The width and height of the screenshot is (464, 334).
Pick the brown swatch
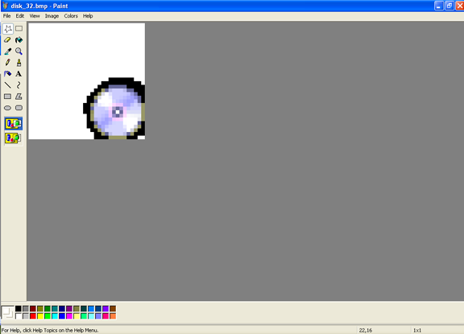(113, 309)
